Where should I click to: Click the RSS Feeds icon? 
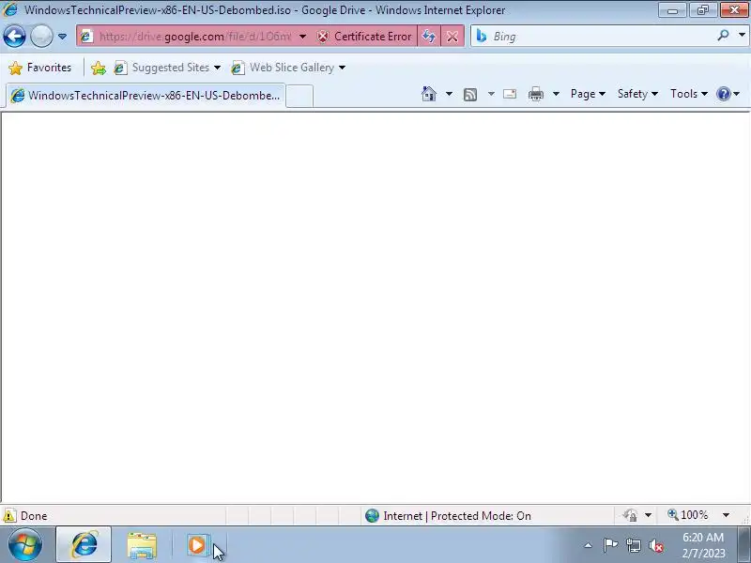point(470,95)
